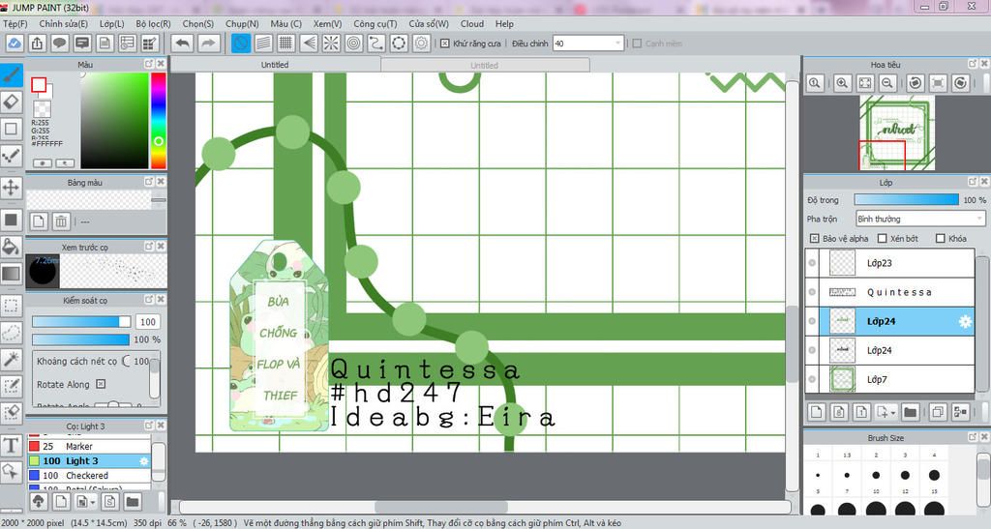Open the add-layer dropdown arrow in layer panel

click(893, 413)
